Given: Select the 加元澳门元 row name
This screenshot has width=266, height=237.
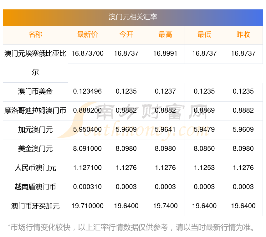Looking at the screenshot, I should tap(35, 130).
